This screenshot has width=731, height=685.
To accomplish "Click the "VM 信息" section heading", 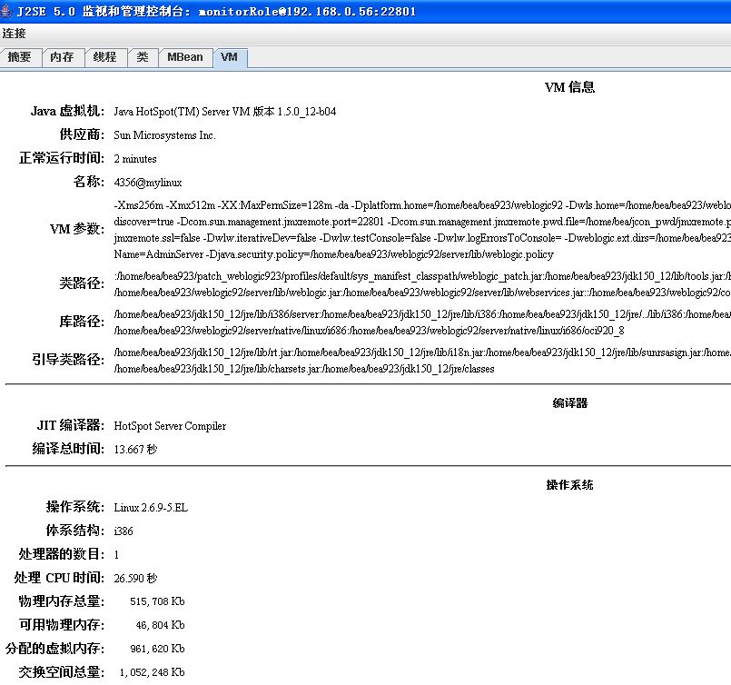I will [569, 87].
